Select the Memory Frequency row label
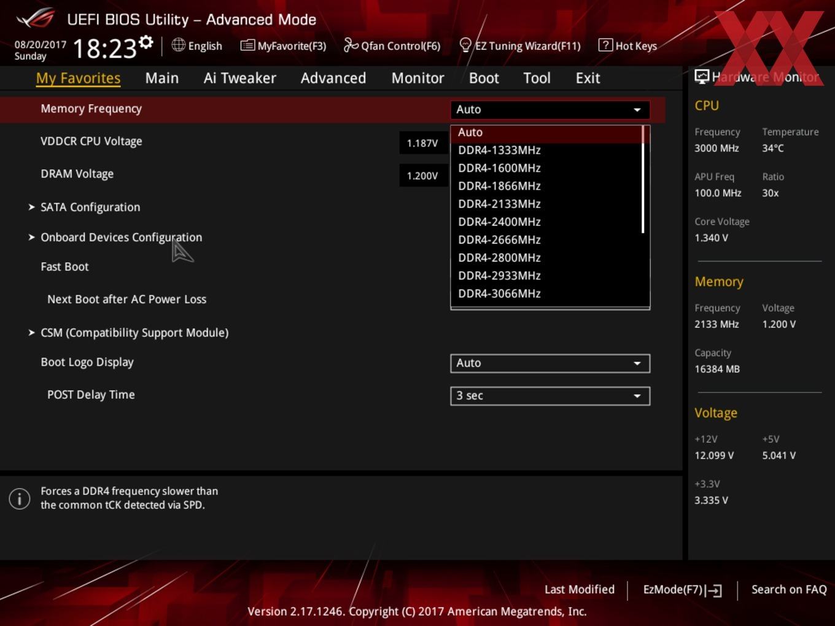835x626 pixels. (91, 109)
